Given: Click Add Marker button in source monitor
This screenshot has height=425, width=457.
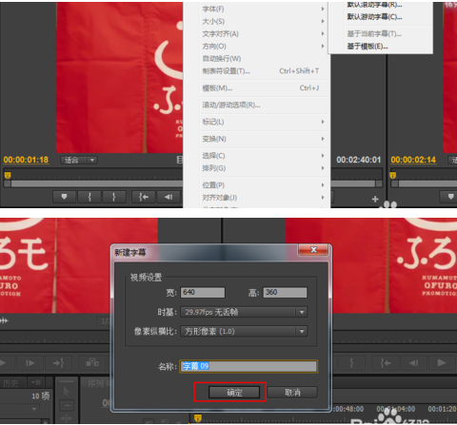Looking at the screenshot, I should pos(64,197).
